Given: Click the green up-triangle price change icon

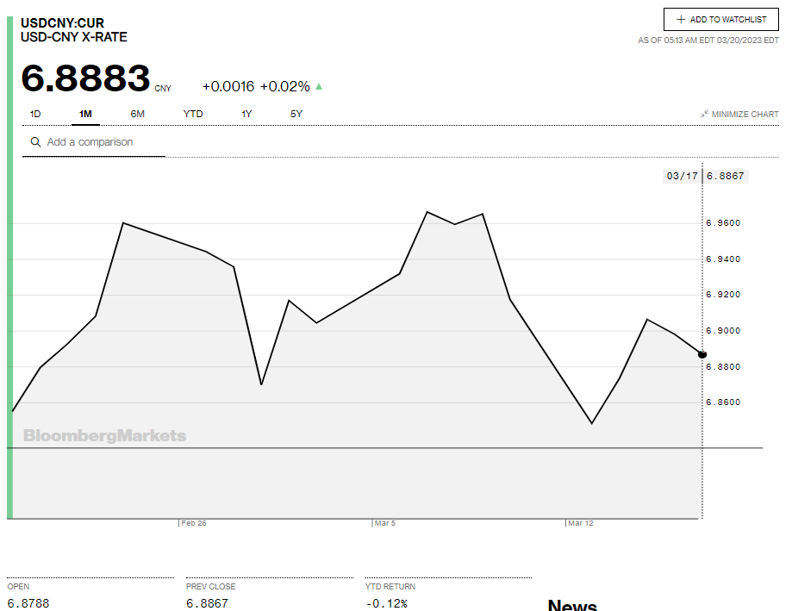Looking at the screenshot, I should tap(319, 86).
